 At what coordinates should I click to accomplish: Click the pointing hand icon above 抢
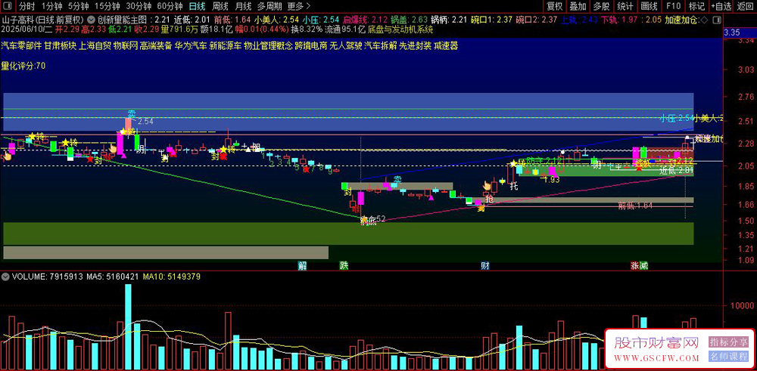point(488,186)
